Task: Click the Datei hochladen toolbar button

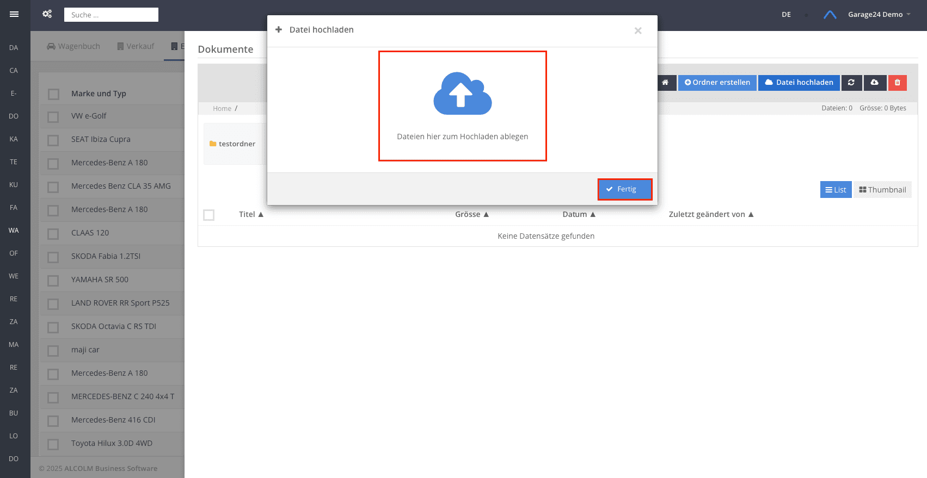Action: pos(799,83)
